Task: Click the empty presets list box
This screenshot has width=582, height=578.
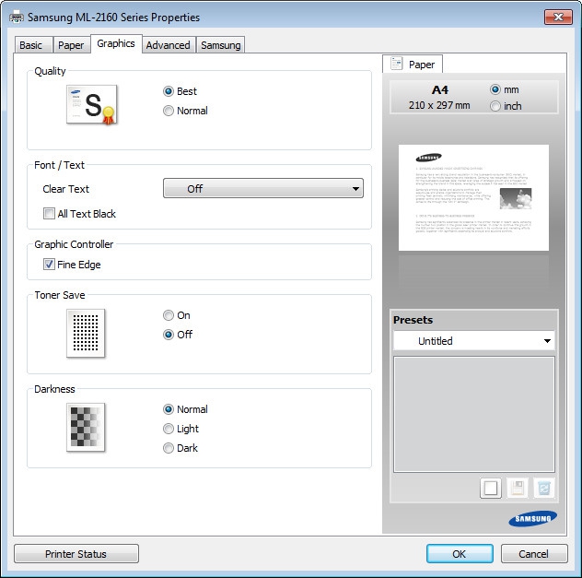Action: click(474, 414)
